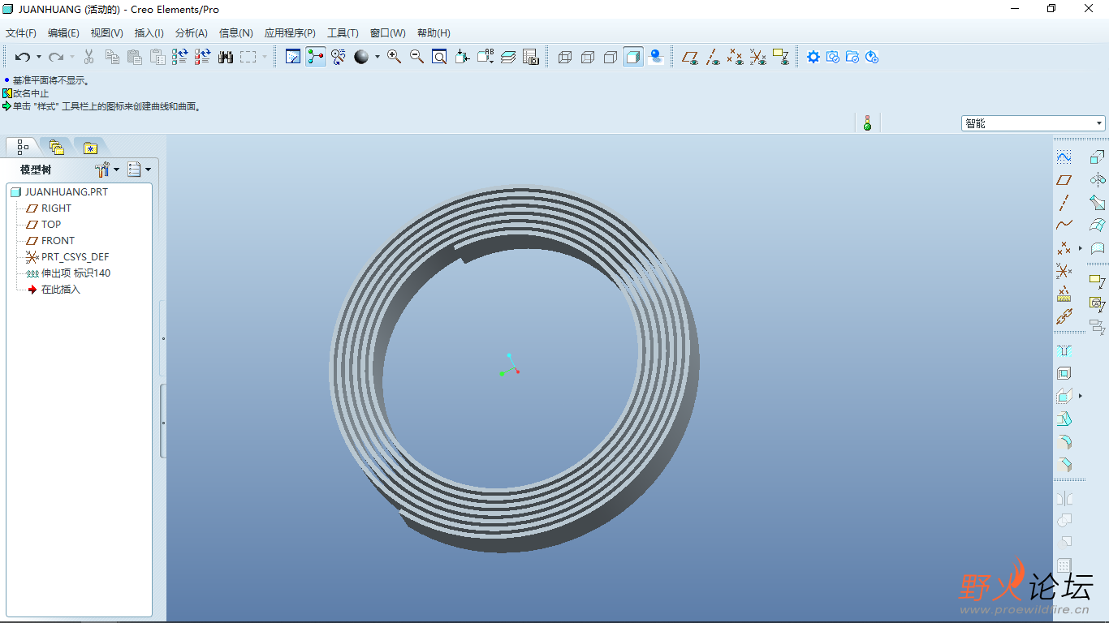Open model tree settings hammer dropdown
This screenshot has height=623, width=1109.
107,170
